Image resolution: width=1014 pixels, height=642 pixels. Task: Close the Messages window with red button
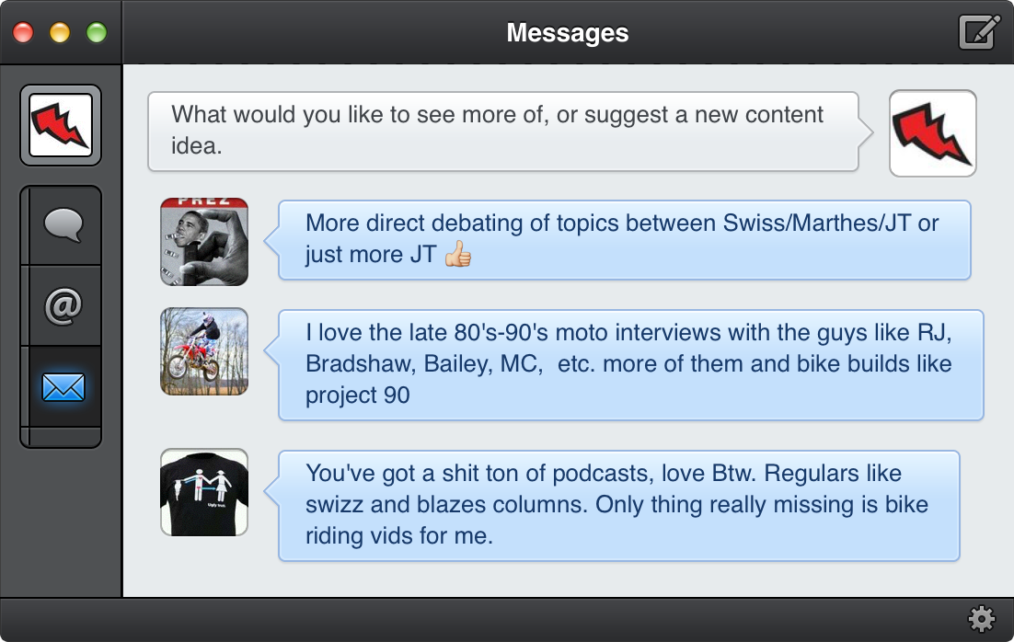point(23,33)
